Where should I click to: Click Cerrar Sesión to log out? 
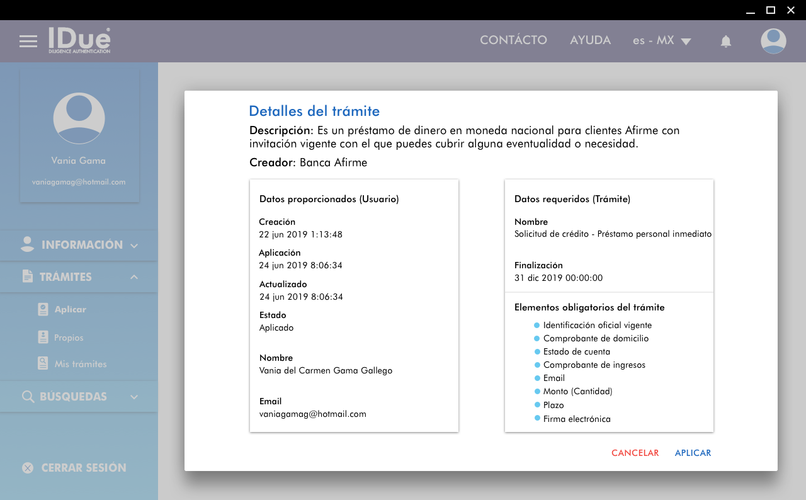coord(84,468)
